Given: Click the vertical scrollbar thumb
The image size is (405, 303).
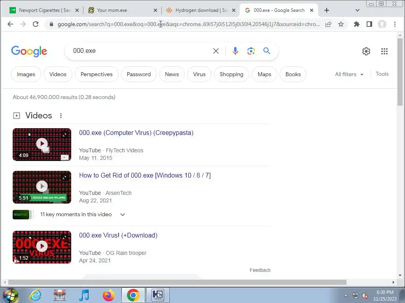Looking at the screenshot, I should (400, 72).
